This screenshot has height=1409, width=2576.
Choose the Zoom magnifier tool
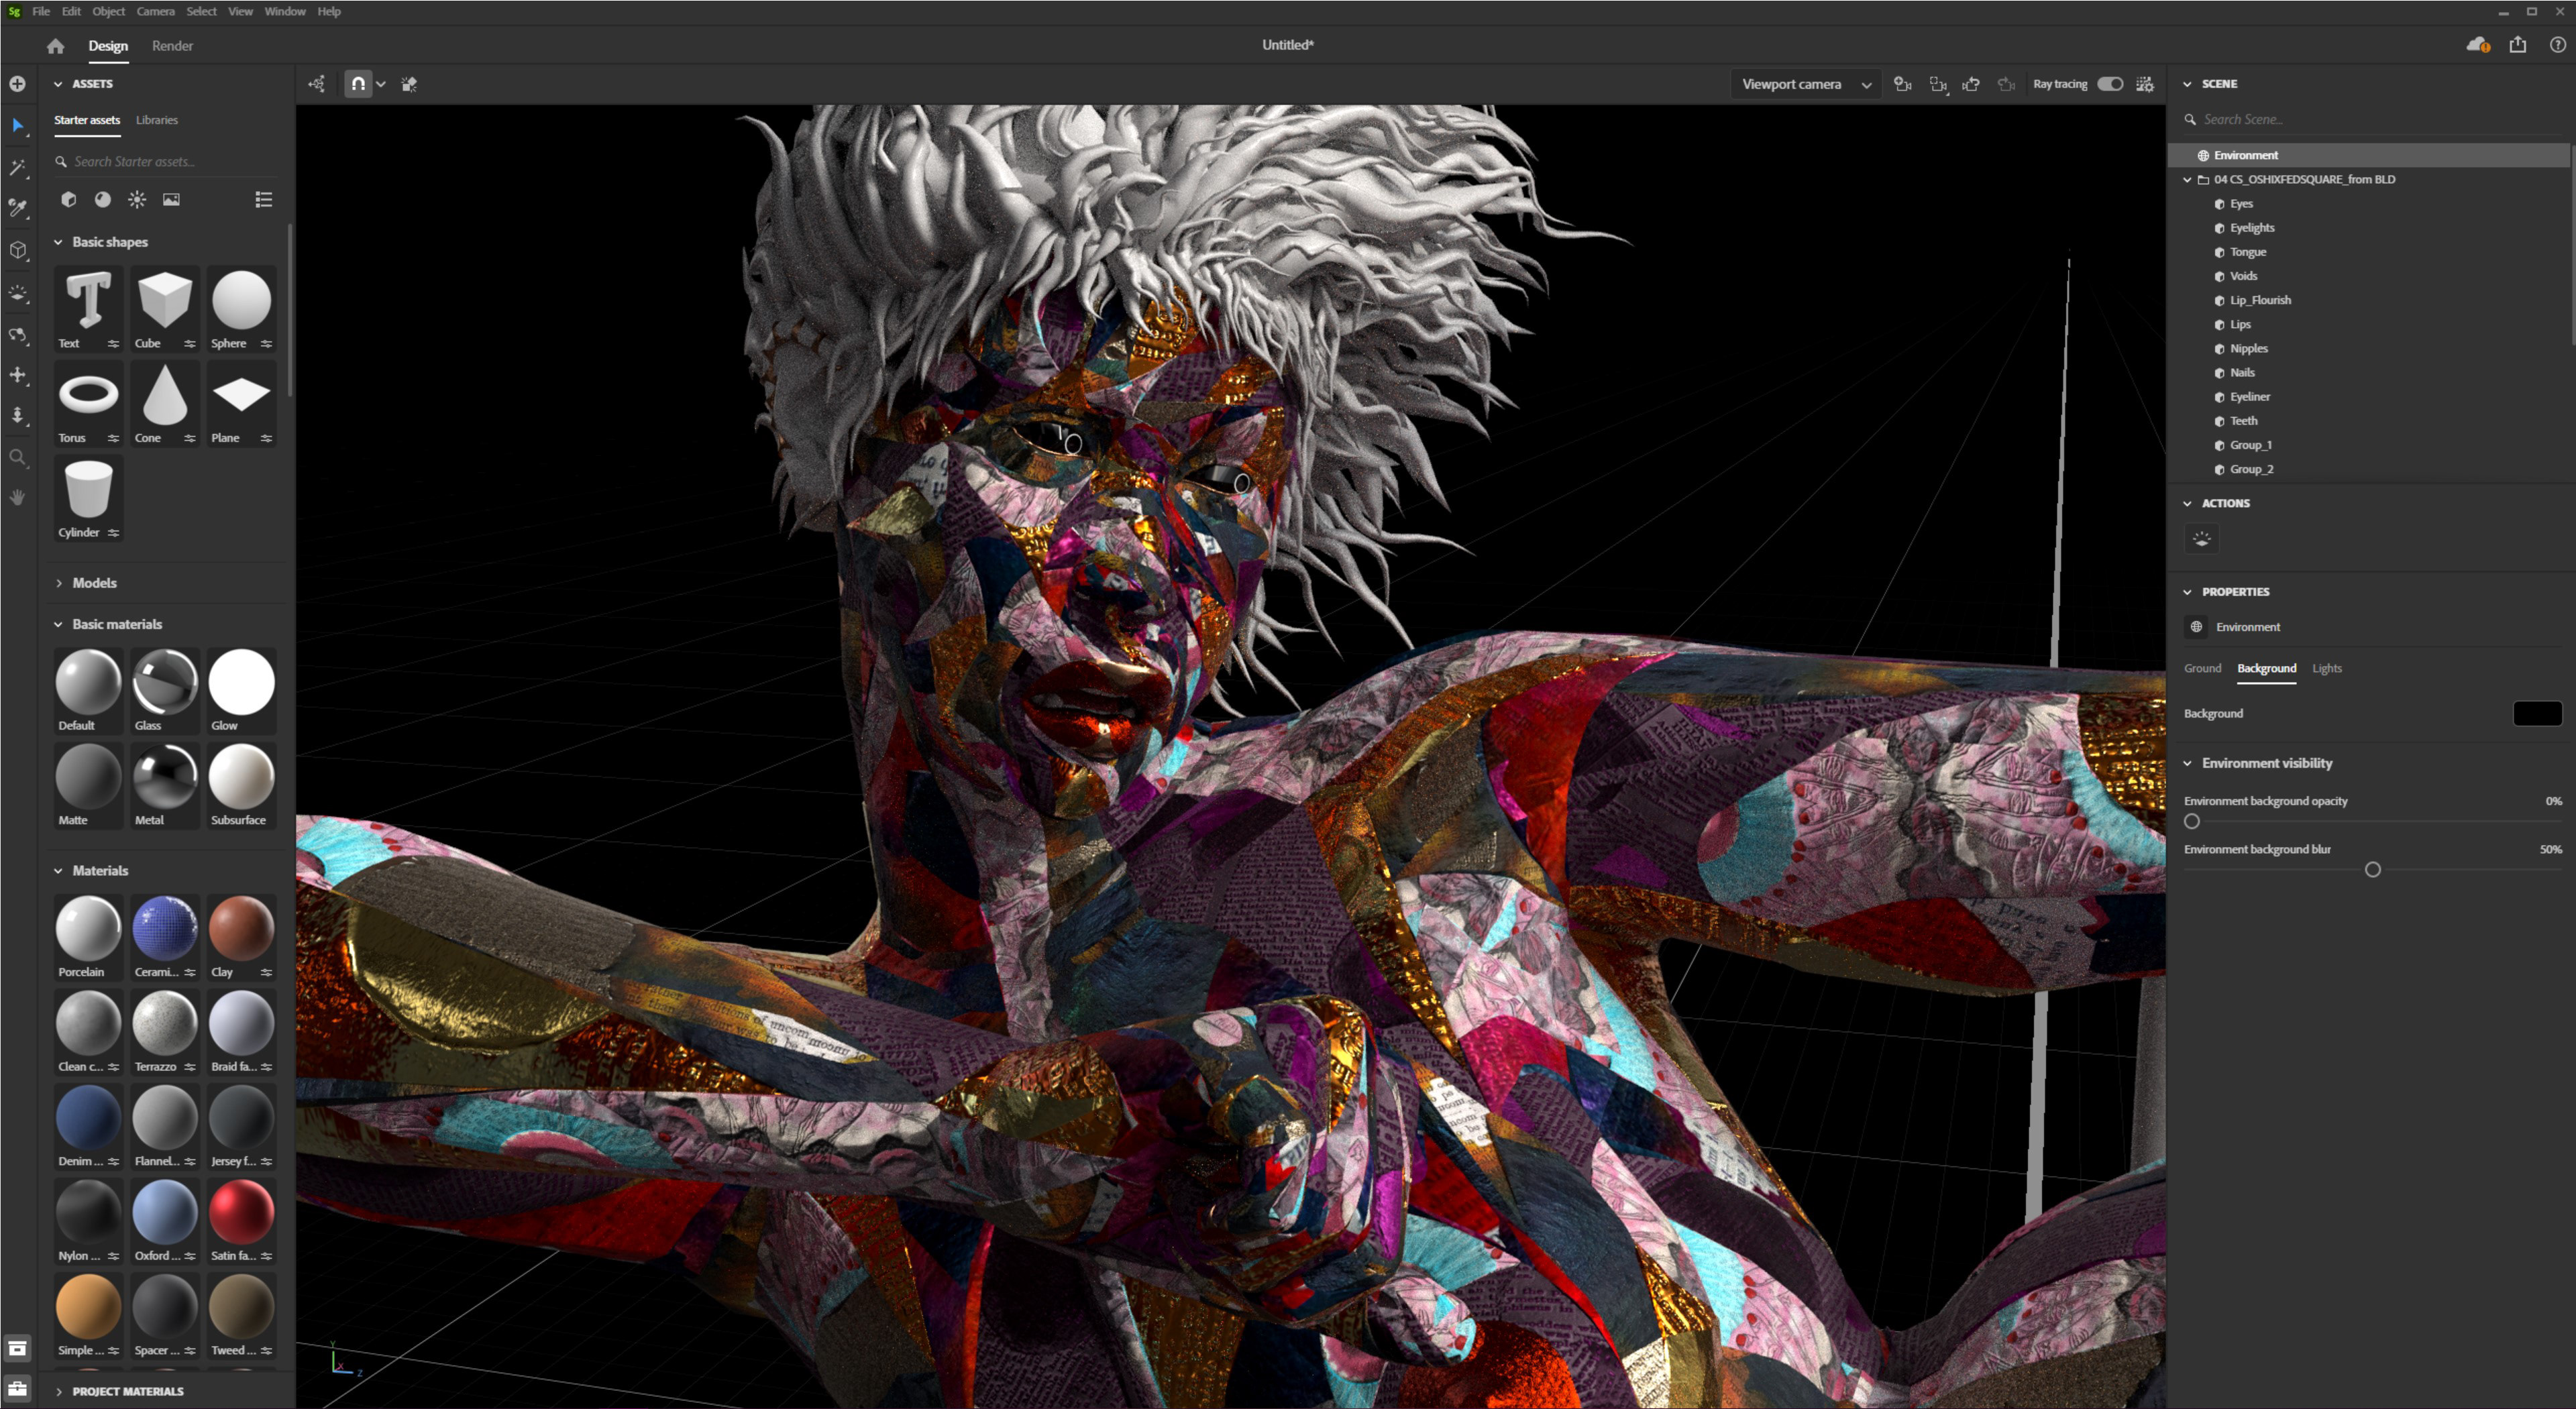coord(18,458)
